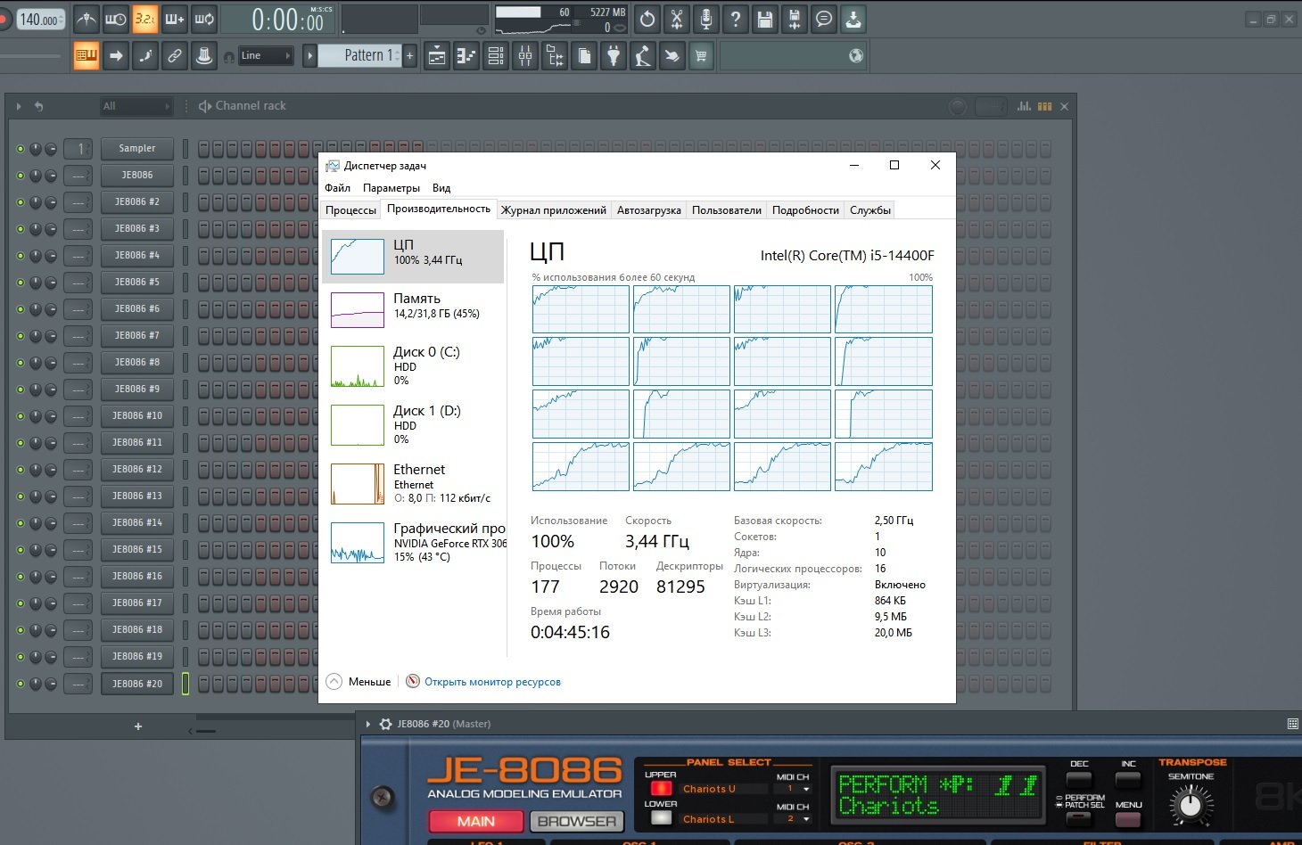Open the piano roll view

pyautogui.click(x=466, y=56)
